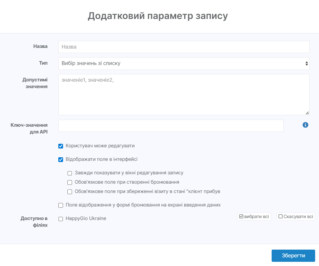The image size is (319, 266).
Task: Tick 'Обов'язкове поле при створенні бронювання'
Action: [x=70, y=182]
